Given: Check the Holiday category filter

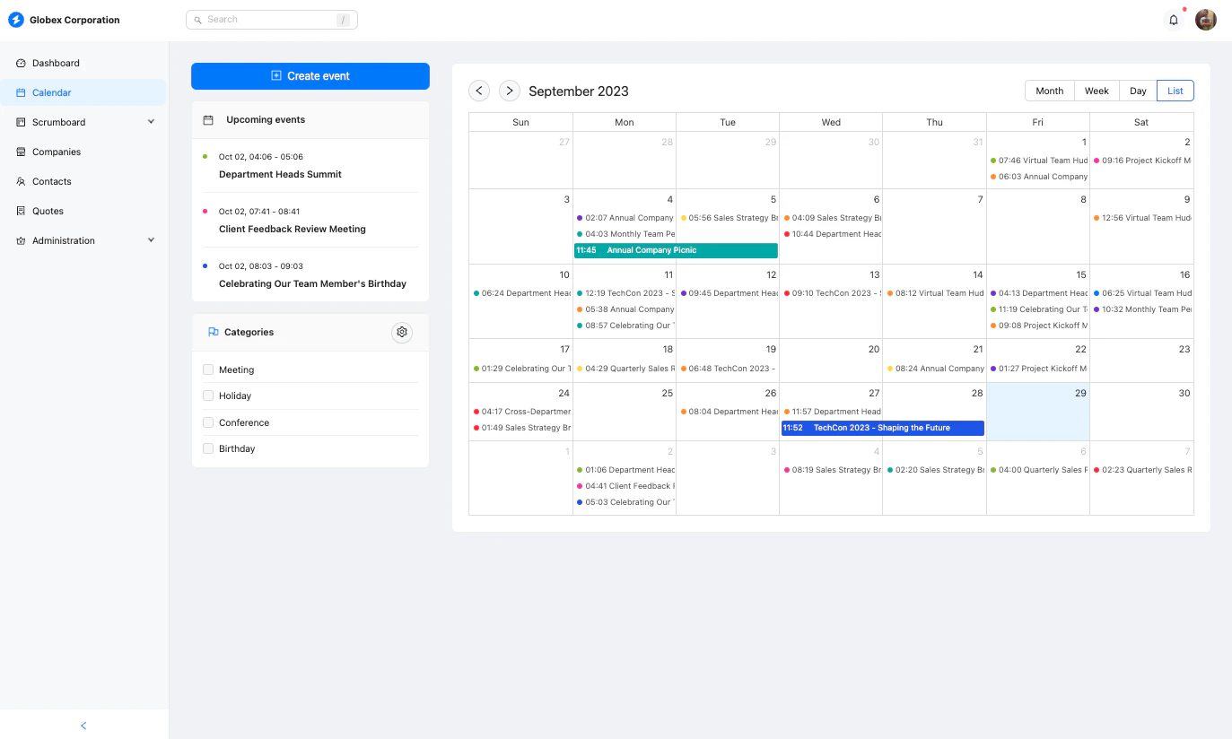Looking at the screenshot, I should tap(207, 396).
